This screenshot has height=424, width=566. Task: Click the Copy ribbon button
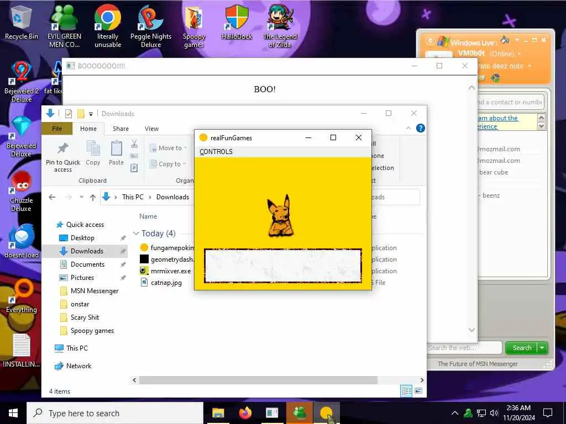point(93,153)
